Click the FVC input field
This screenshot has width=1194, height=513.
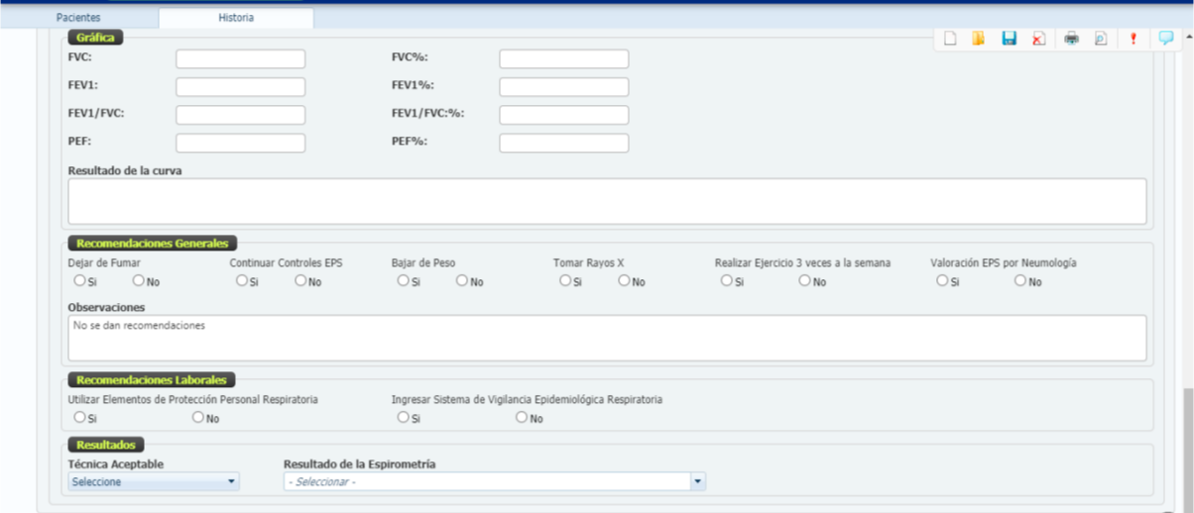241,59
